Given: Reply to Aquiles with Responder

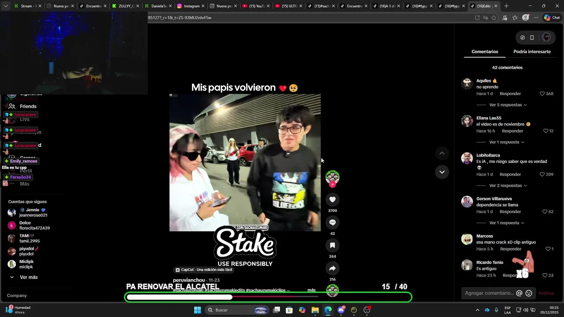Looking at the screenshot, I should [x=510, y=94].
